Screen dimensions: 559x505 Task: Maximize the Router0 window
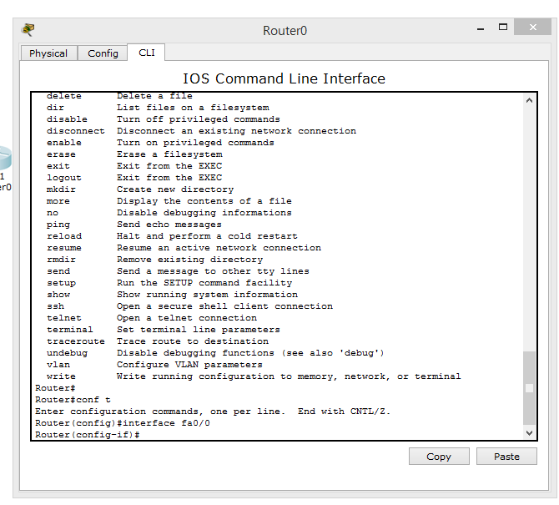click(x=502, y=27)
